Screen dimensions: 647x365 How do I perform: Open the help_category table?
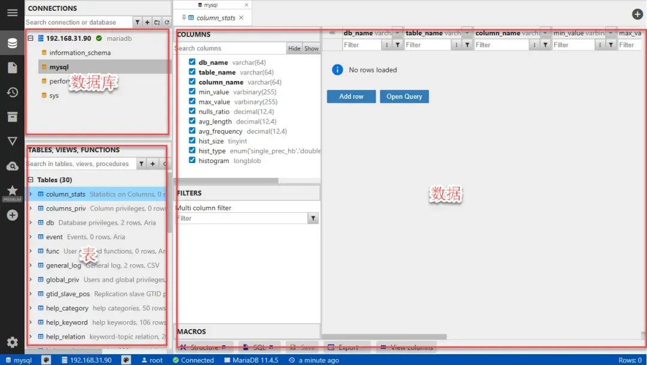tap(67, 308)
